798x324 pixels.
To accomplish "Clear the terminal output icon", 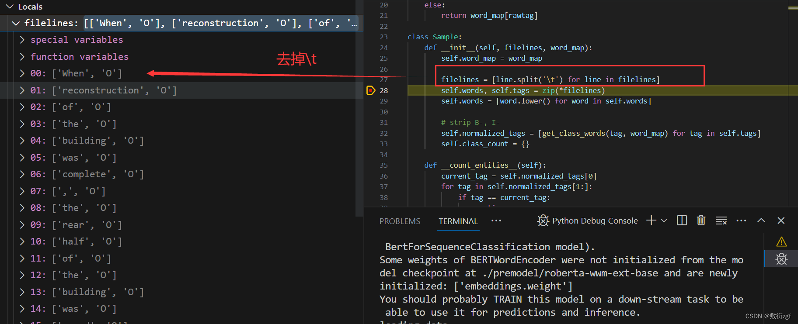I will click(x=721, y=221).
